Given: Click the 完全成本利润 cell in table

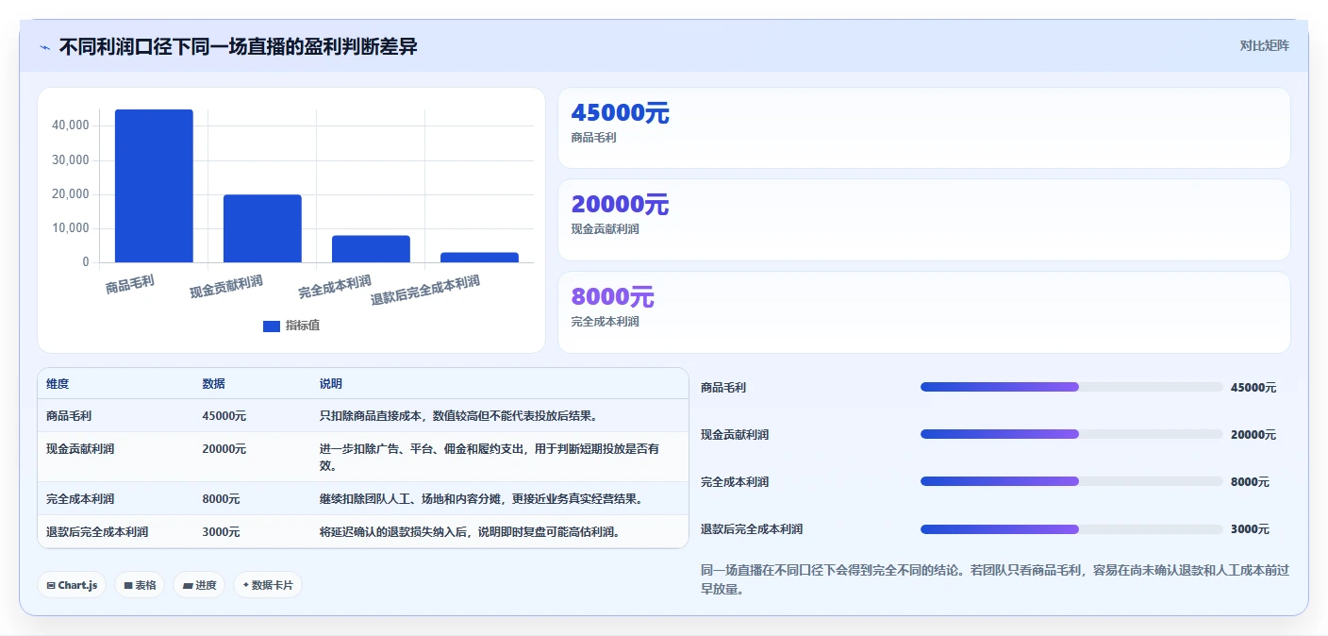Looking at the screenshot, I should (80, 498).
